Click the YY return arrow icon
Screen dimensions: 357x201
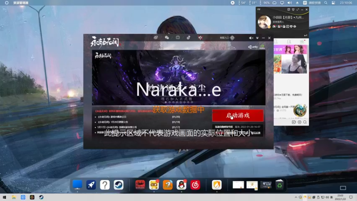coord(305,35)
